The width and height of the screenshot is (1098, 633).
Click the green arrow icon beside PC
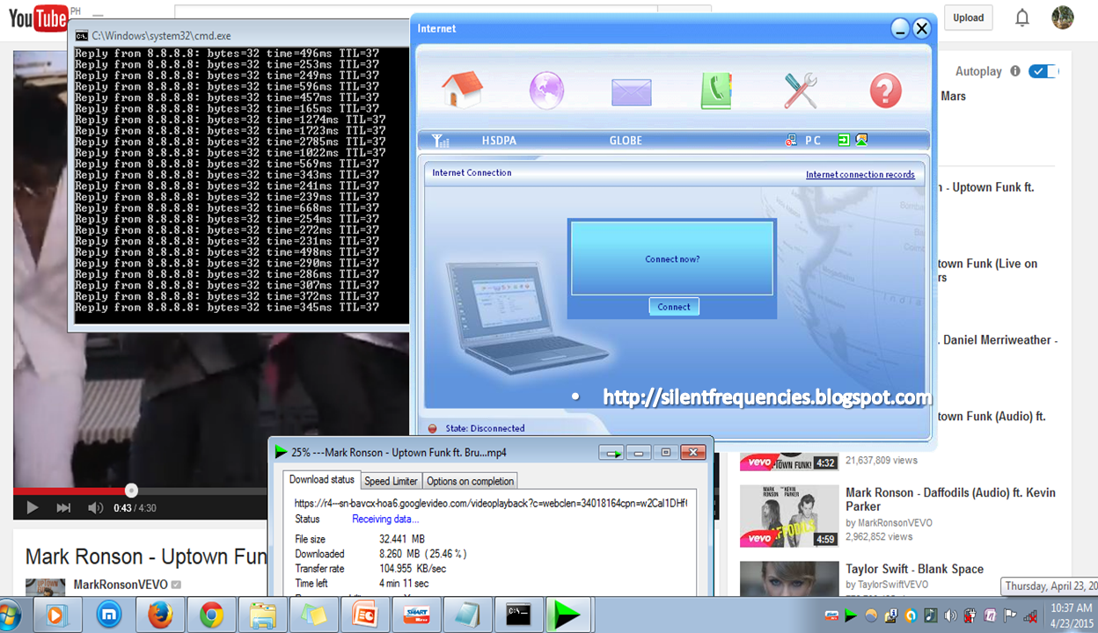coord(844,140)
